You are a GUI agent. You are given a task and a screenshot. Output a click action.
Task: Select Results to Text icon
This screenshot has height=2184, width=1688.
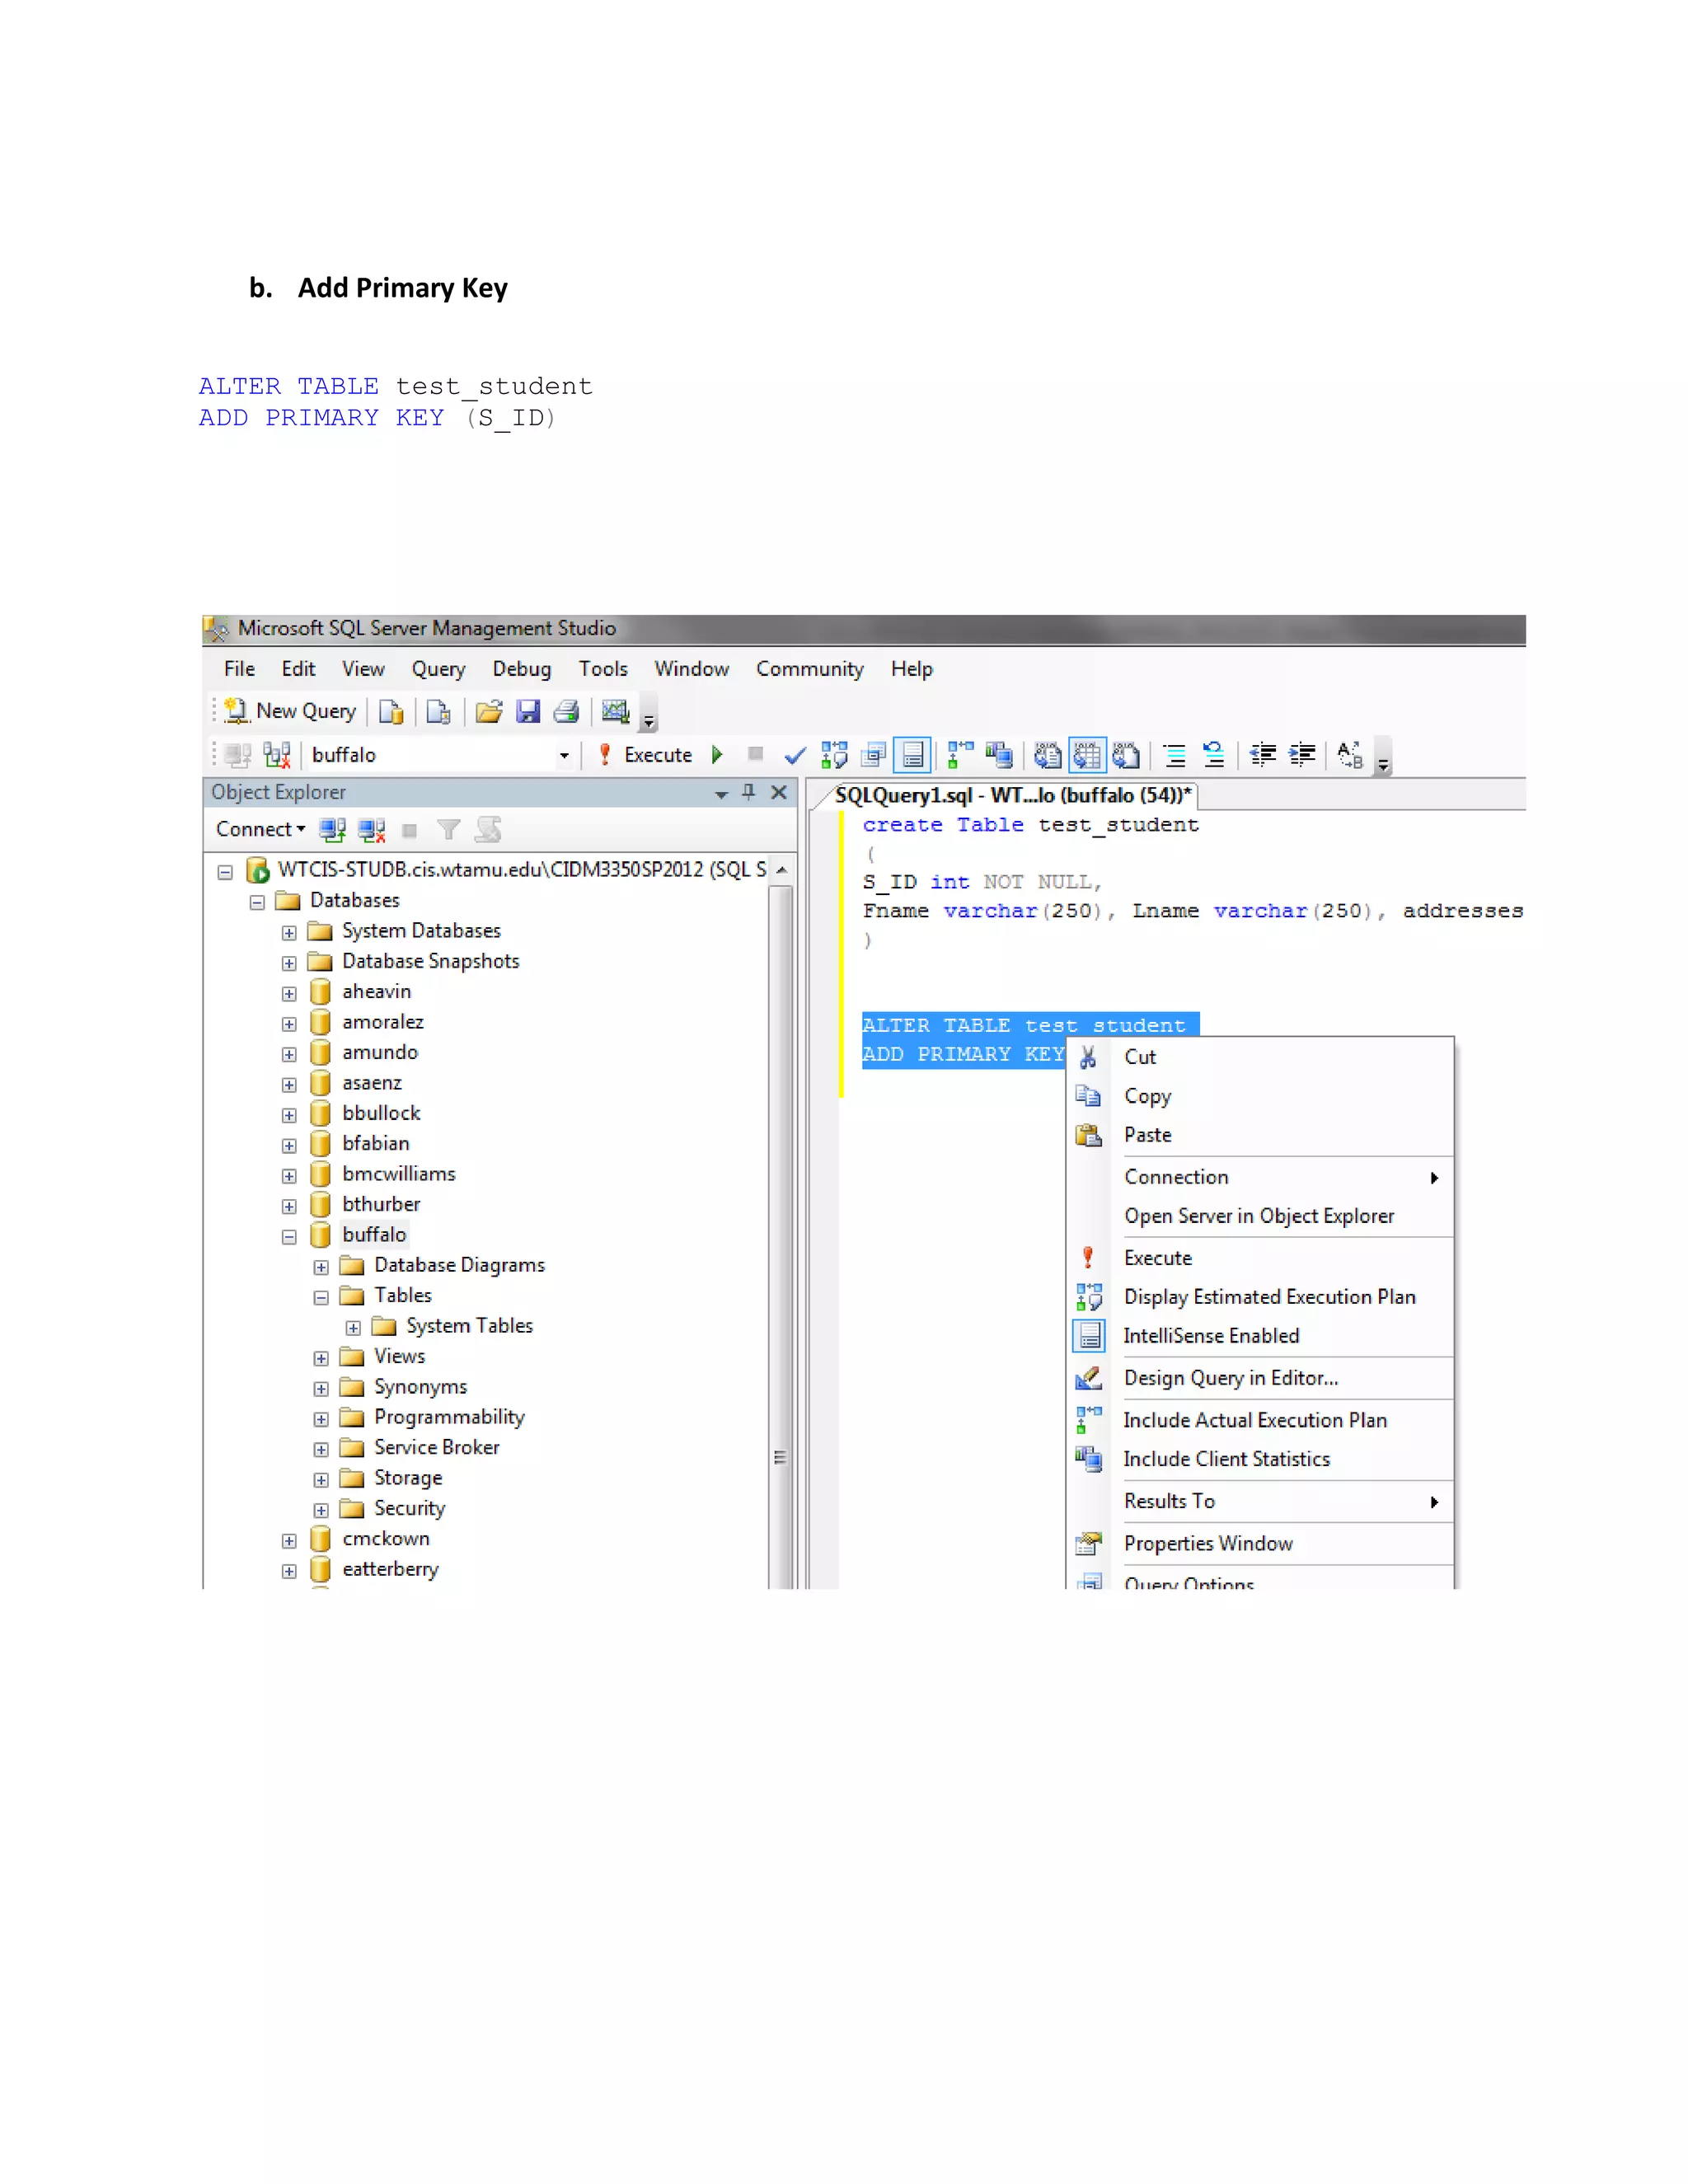1047,755
